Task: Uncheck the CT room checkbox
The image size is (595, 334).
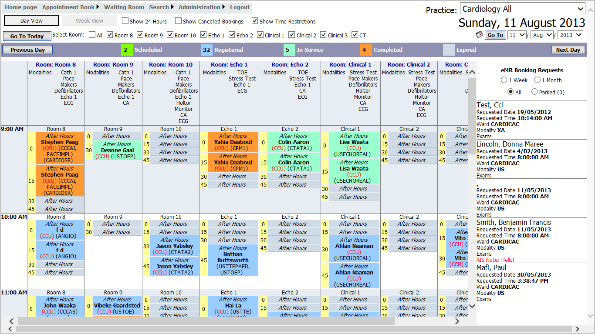Action: [355, 35]
